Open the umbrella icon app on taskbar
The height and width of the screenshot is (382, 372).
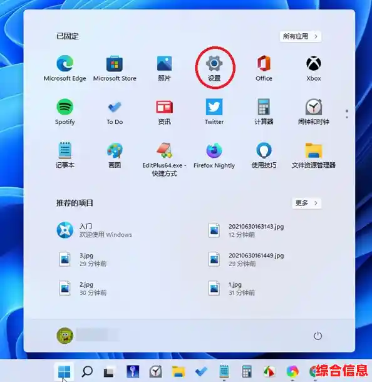point(269,371)
